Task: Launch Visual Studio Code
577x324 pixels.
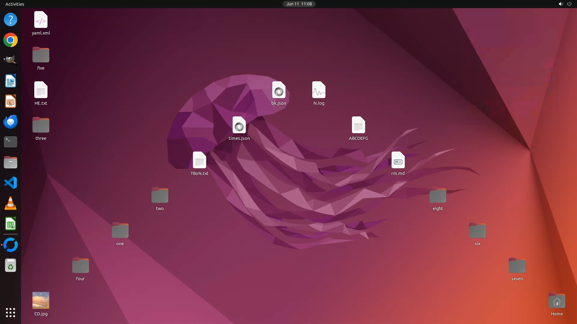Action: (11, 183)
